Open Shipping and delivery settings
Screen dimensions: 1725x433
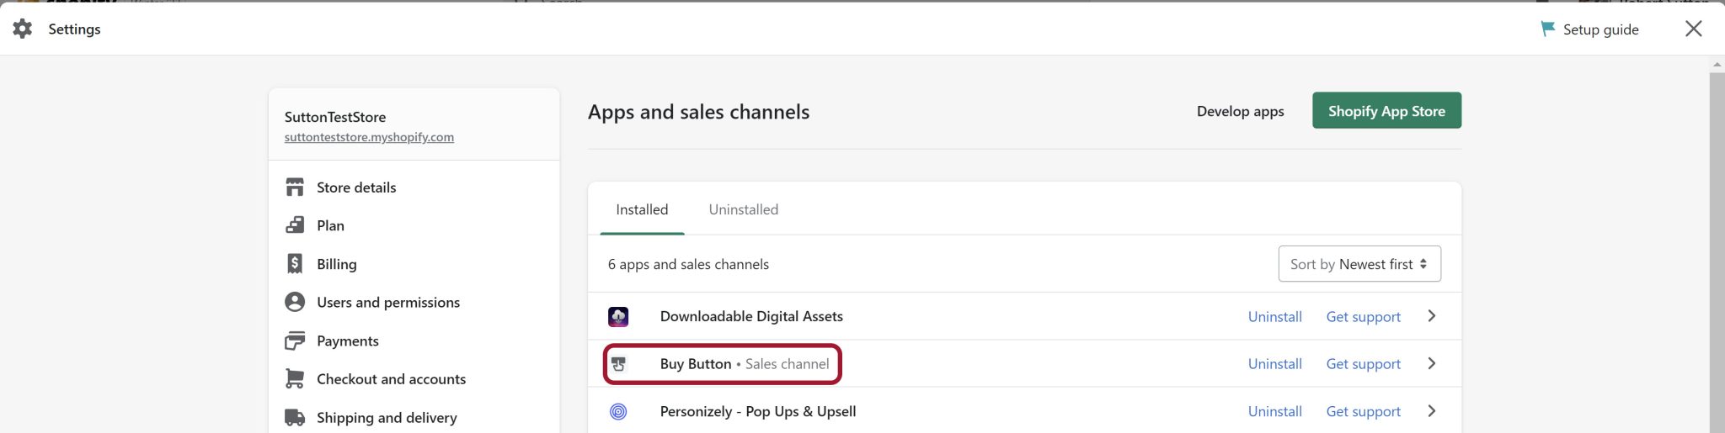[x=387, y=418]
